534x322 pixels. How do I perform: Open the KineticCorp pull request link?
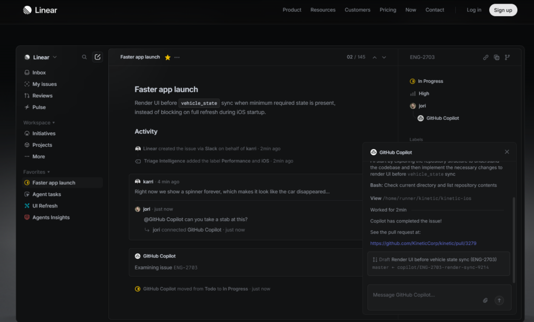tap(423, 243)
